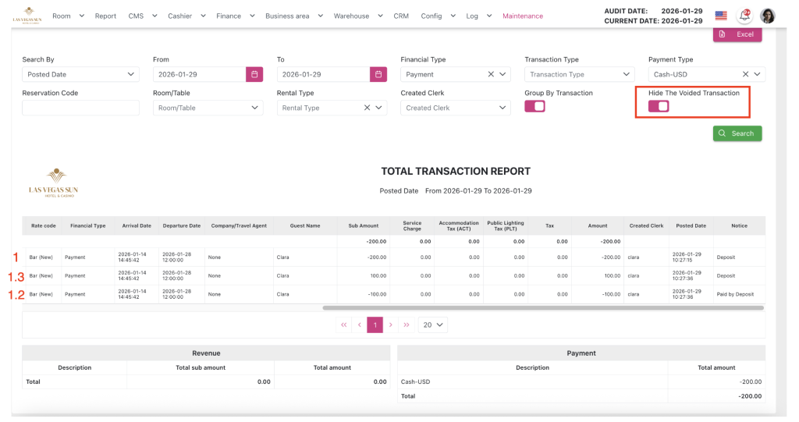The width and height of the screenshot is (799, 422).
Task: Open the To date calendar picker
Action: tap(378, 74)
